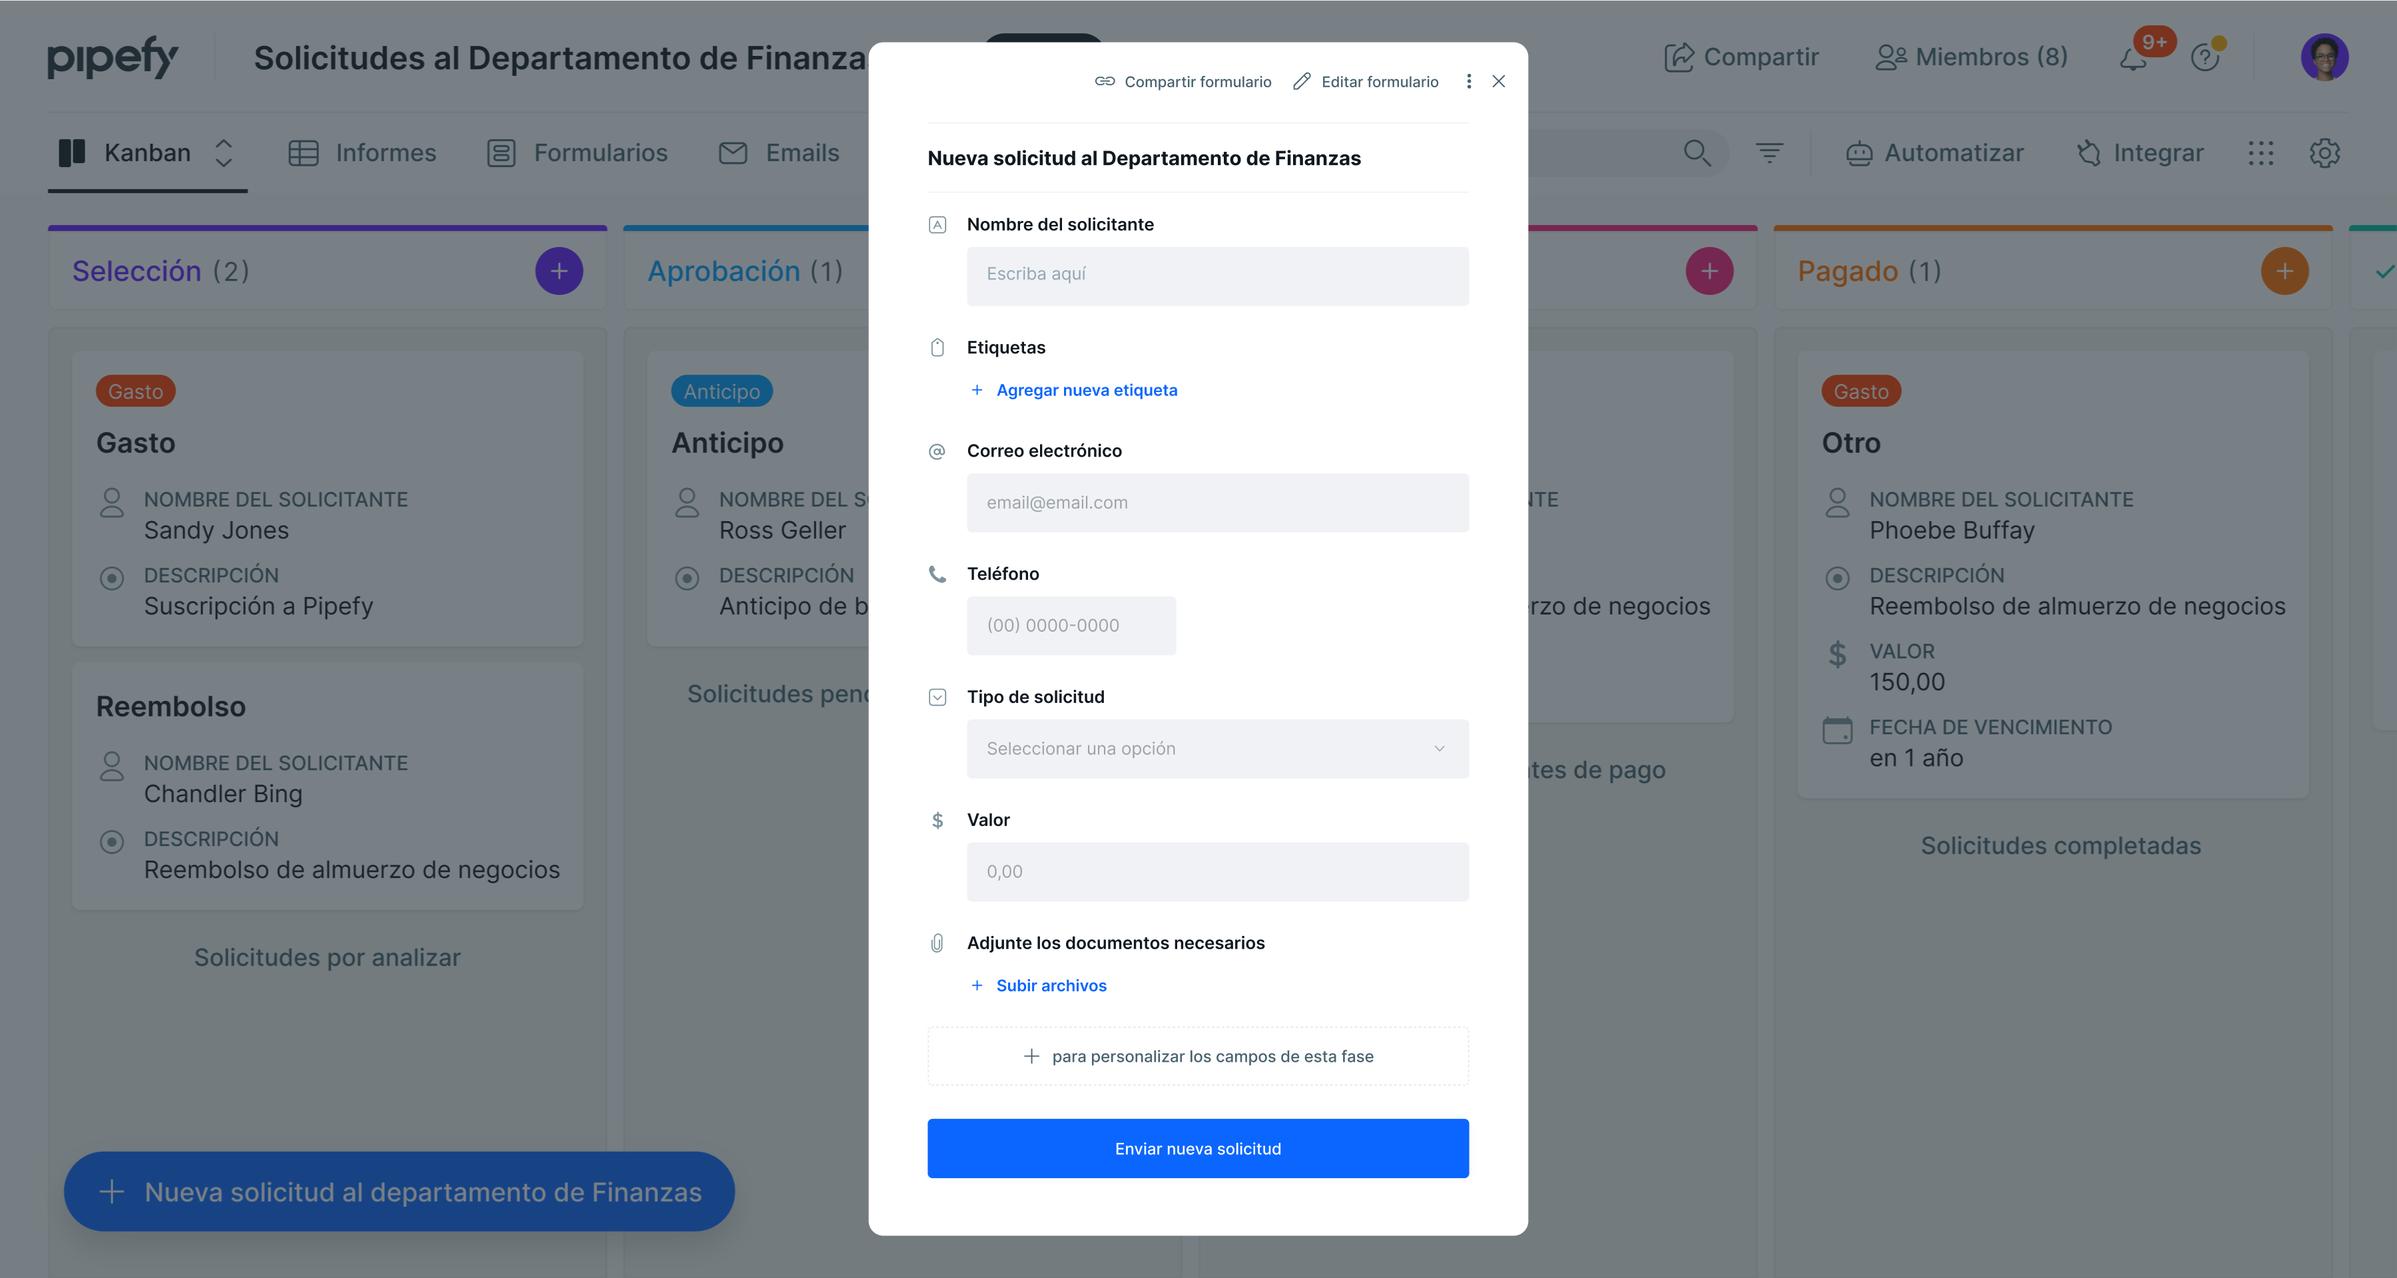Image resolution: width=2397 pixels, height=1278 pixels.
Task: Open the apps grid icon
Action: tap(2261, 154)
